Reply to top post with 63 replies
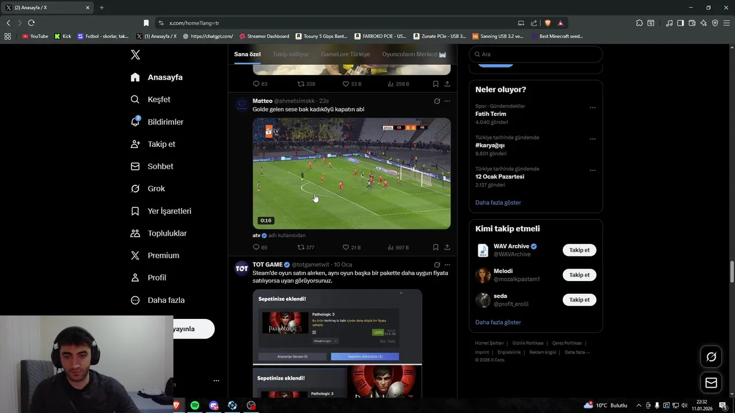The width and height of the screenshot is (735, 413). click(260, 84)
